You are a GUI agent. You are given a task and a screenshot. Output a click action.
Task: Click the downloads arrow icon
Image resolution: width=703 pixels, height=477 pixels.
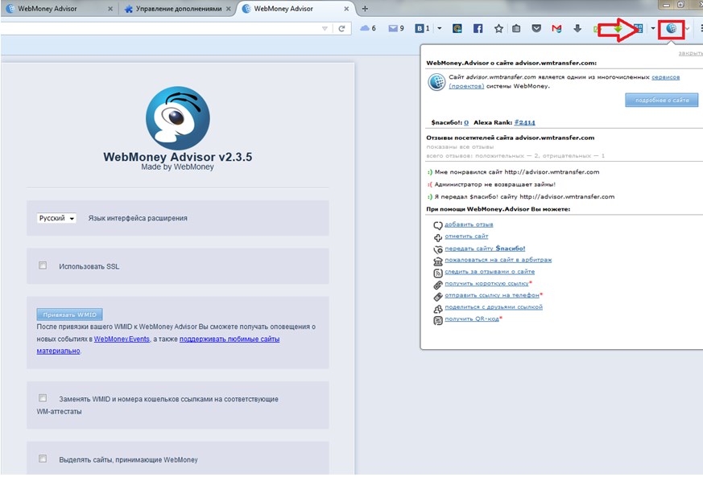577,29
